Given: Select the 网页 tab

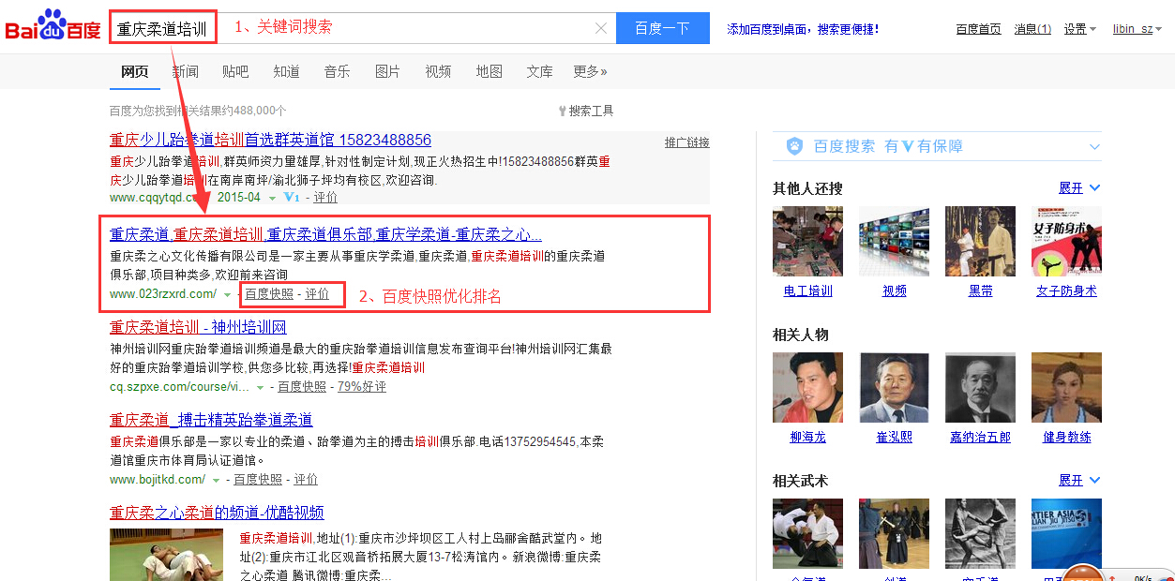Looking at the screenshot, I should 134,71.
